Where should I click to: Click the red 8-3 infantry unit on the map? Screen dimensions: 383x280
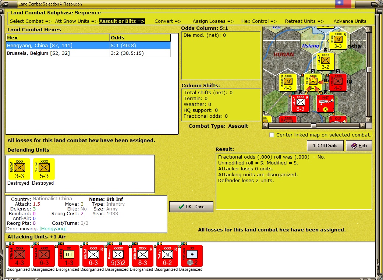301,104
